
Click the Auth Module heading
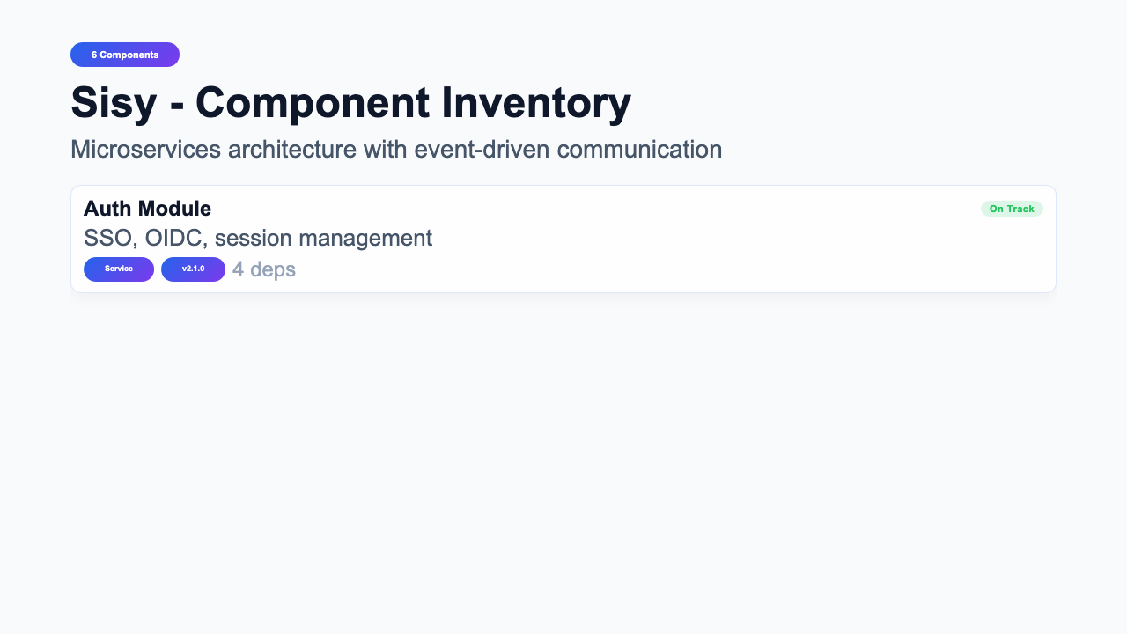[147, 209]
